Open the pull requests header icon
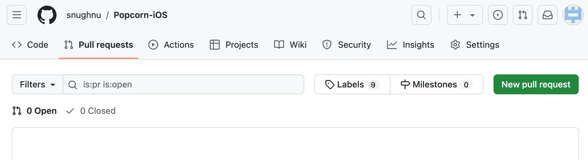This screenshot has height=160, width=588. click(522, 15)
